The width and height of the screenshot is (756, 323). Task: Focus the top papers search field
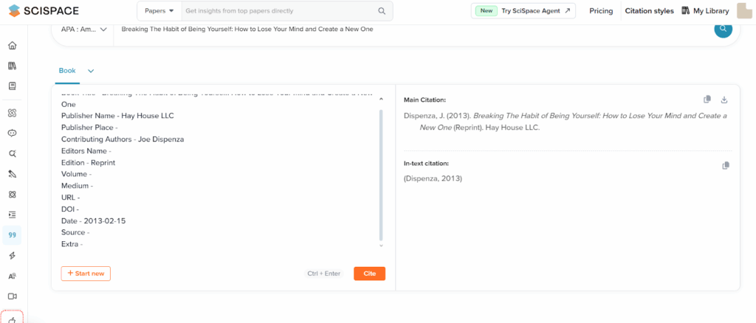(x=278, y=10)
